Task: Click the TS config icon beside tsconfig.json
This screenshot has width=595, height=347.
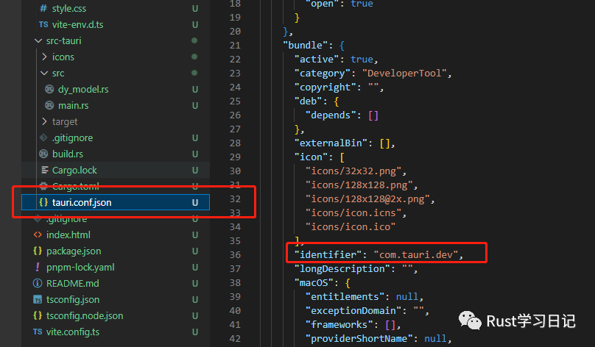Action: pos(38,300)
